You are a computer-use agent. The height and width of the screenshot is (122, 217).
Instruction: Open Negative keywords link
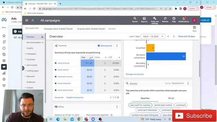point(75,97)
